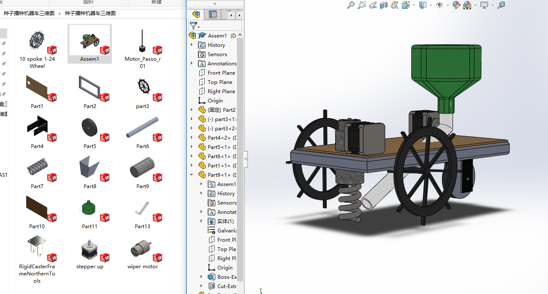The width and height of the screenshot is (548, 294).
Task: Open the Edit Appearance tool
Action: tap(456, 5)
